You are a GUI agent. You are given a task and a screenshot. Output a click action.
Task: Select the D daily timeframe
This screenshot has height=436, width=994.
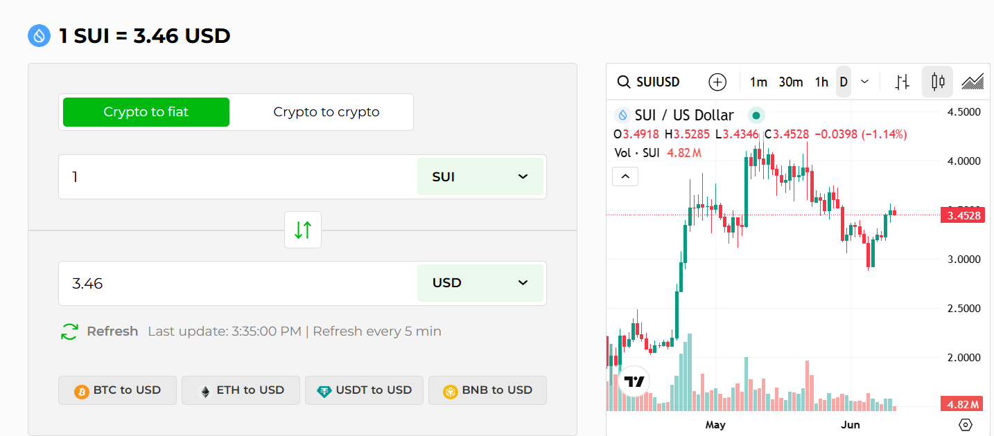point(843,82)
